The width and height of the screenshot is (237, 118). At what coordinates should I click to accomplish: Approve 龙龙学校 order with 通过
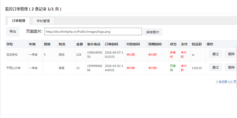216,54
